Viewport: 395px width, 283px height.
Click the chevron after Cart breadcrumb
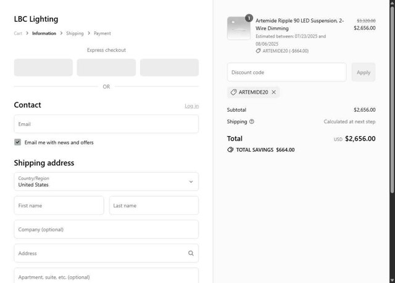(x=27, y=33)
